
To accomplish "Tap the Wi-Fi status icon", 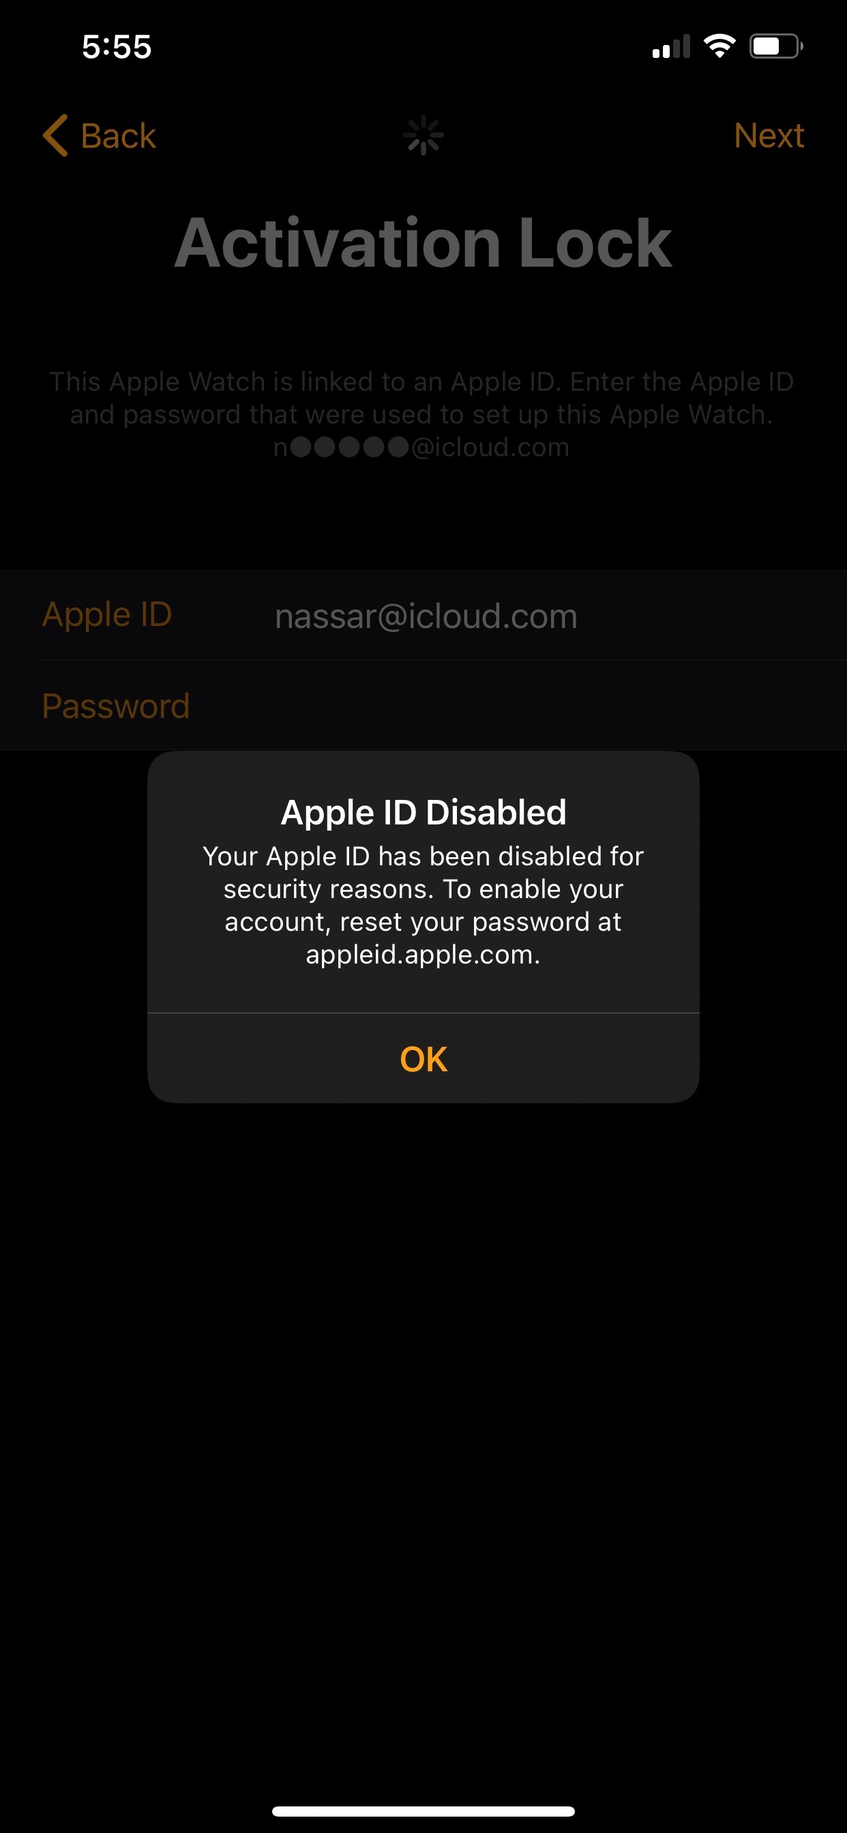I will pyautogui.click(x=719, y=46).
